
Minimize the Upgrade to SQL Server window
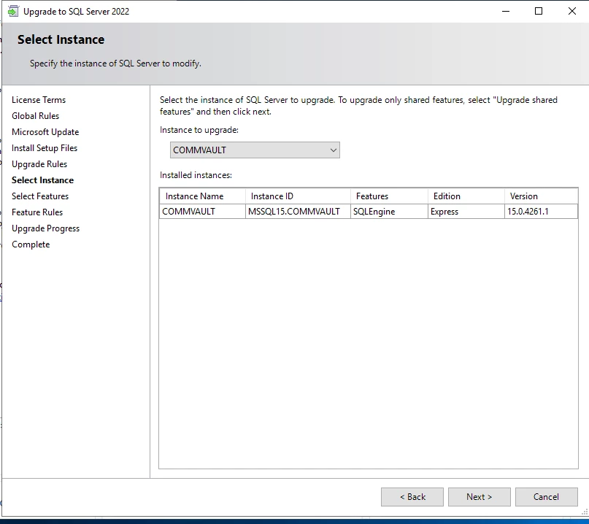[506, 11]
